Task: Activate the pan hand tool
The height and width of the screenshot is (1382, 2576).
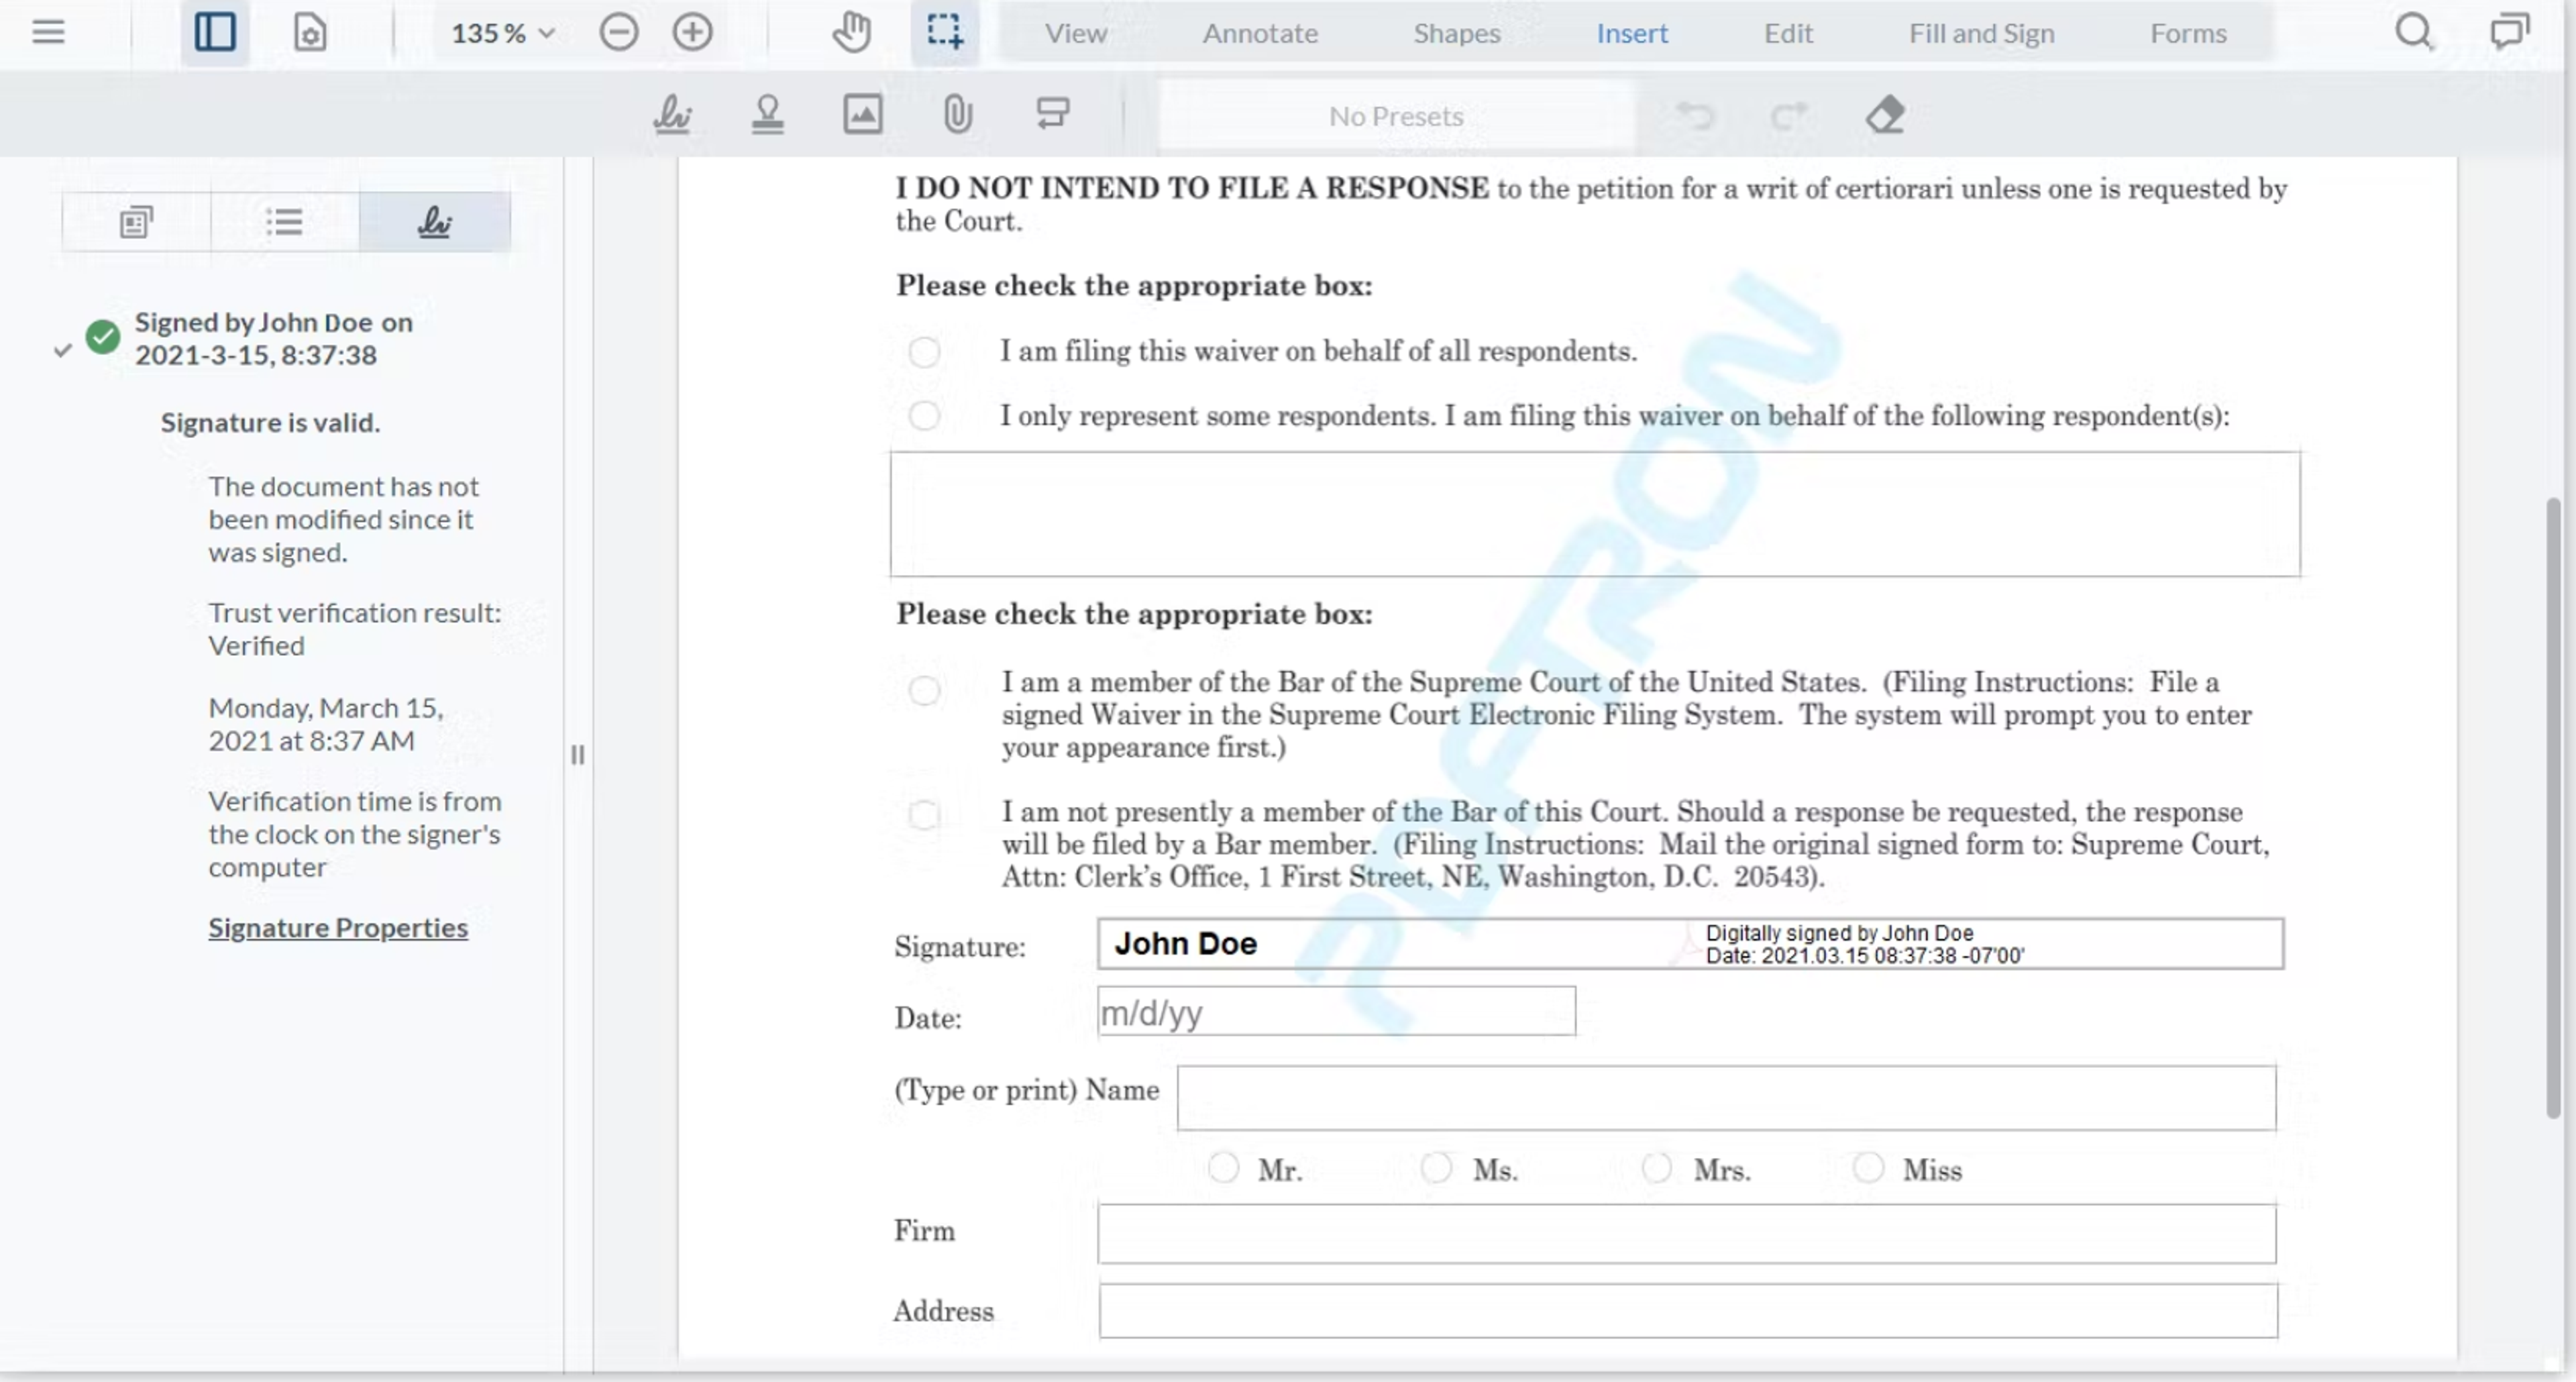Action: click(851, 32)
